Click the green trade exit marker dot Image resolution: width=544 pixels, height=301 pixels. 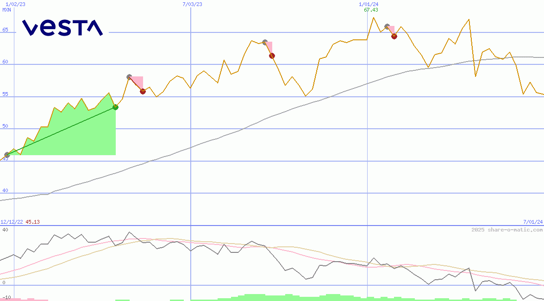(115, 107)
